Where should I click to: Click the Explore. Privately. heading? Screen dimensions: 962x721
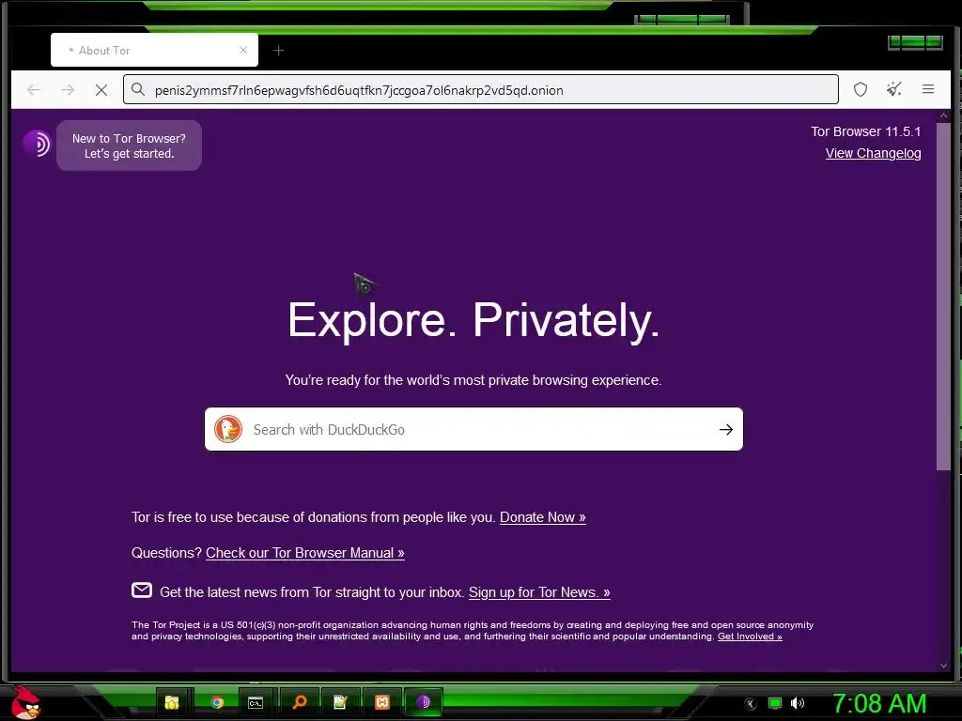point(473,320)
